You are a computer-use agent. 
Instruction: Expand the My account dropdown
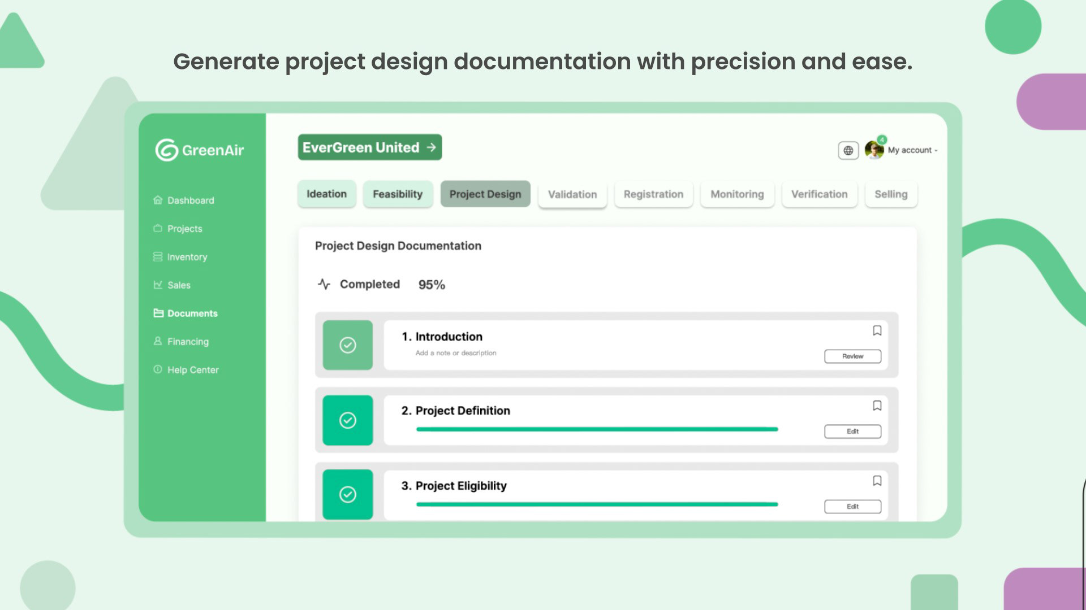click(912, 150)
